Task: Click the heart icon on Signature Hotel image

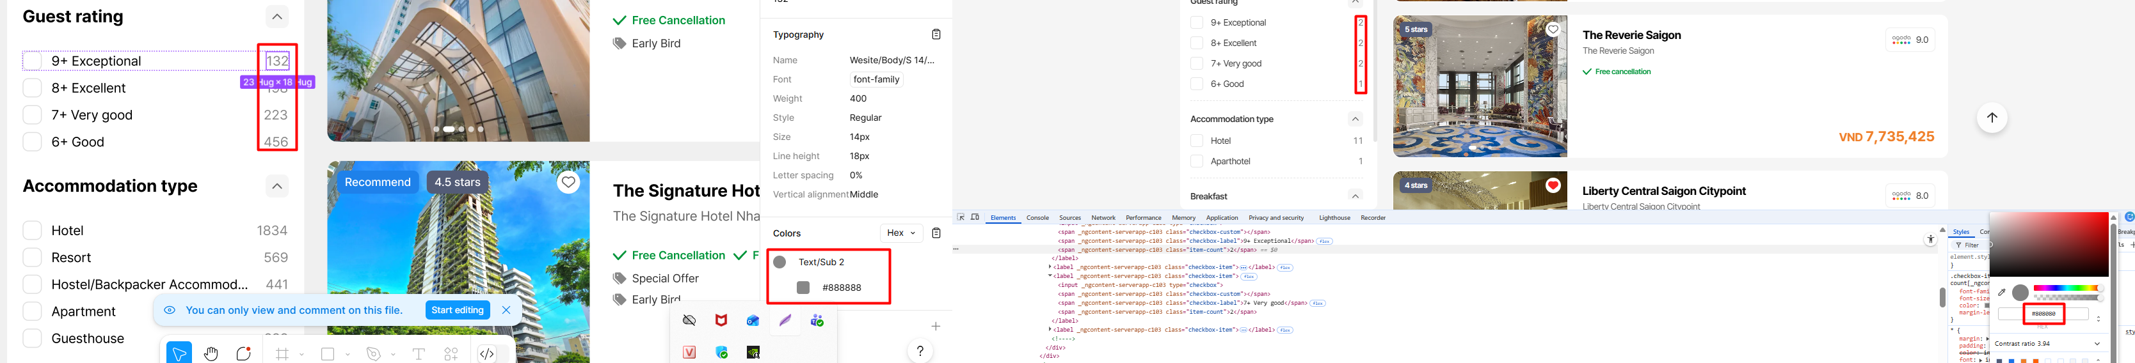Action: 568,182
